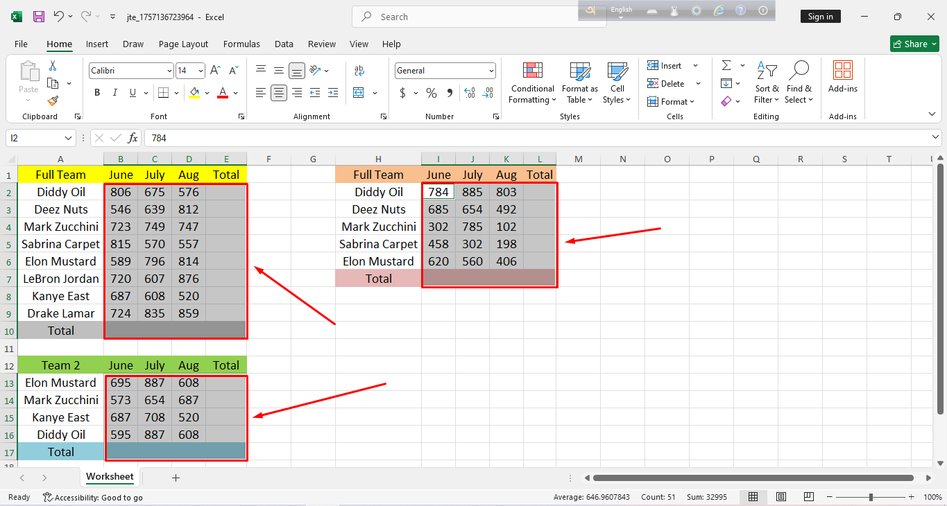Toggle Underline formatting
The height and width of the screenshot is (506, 947).
133,93
